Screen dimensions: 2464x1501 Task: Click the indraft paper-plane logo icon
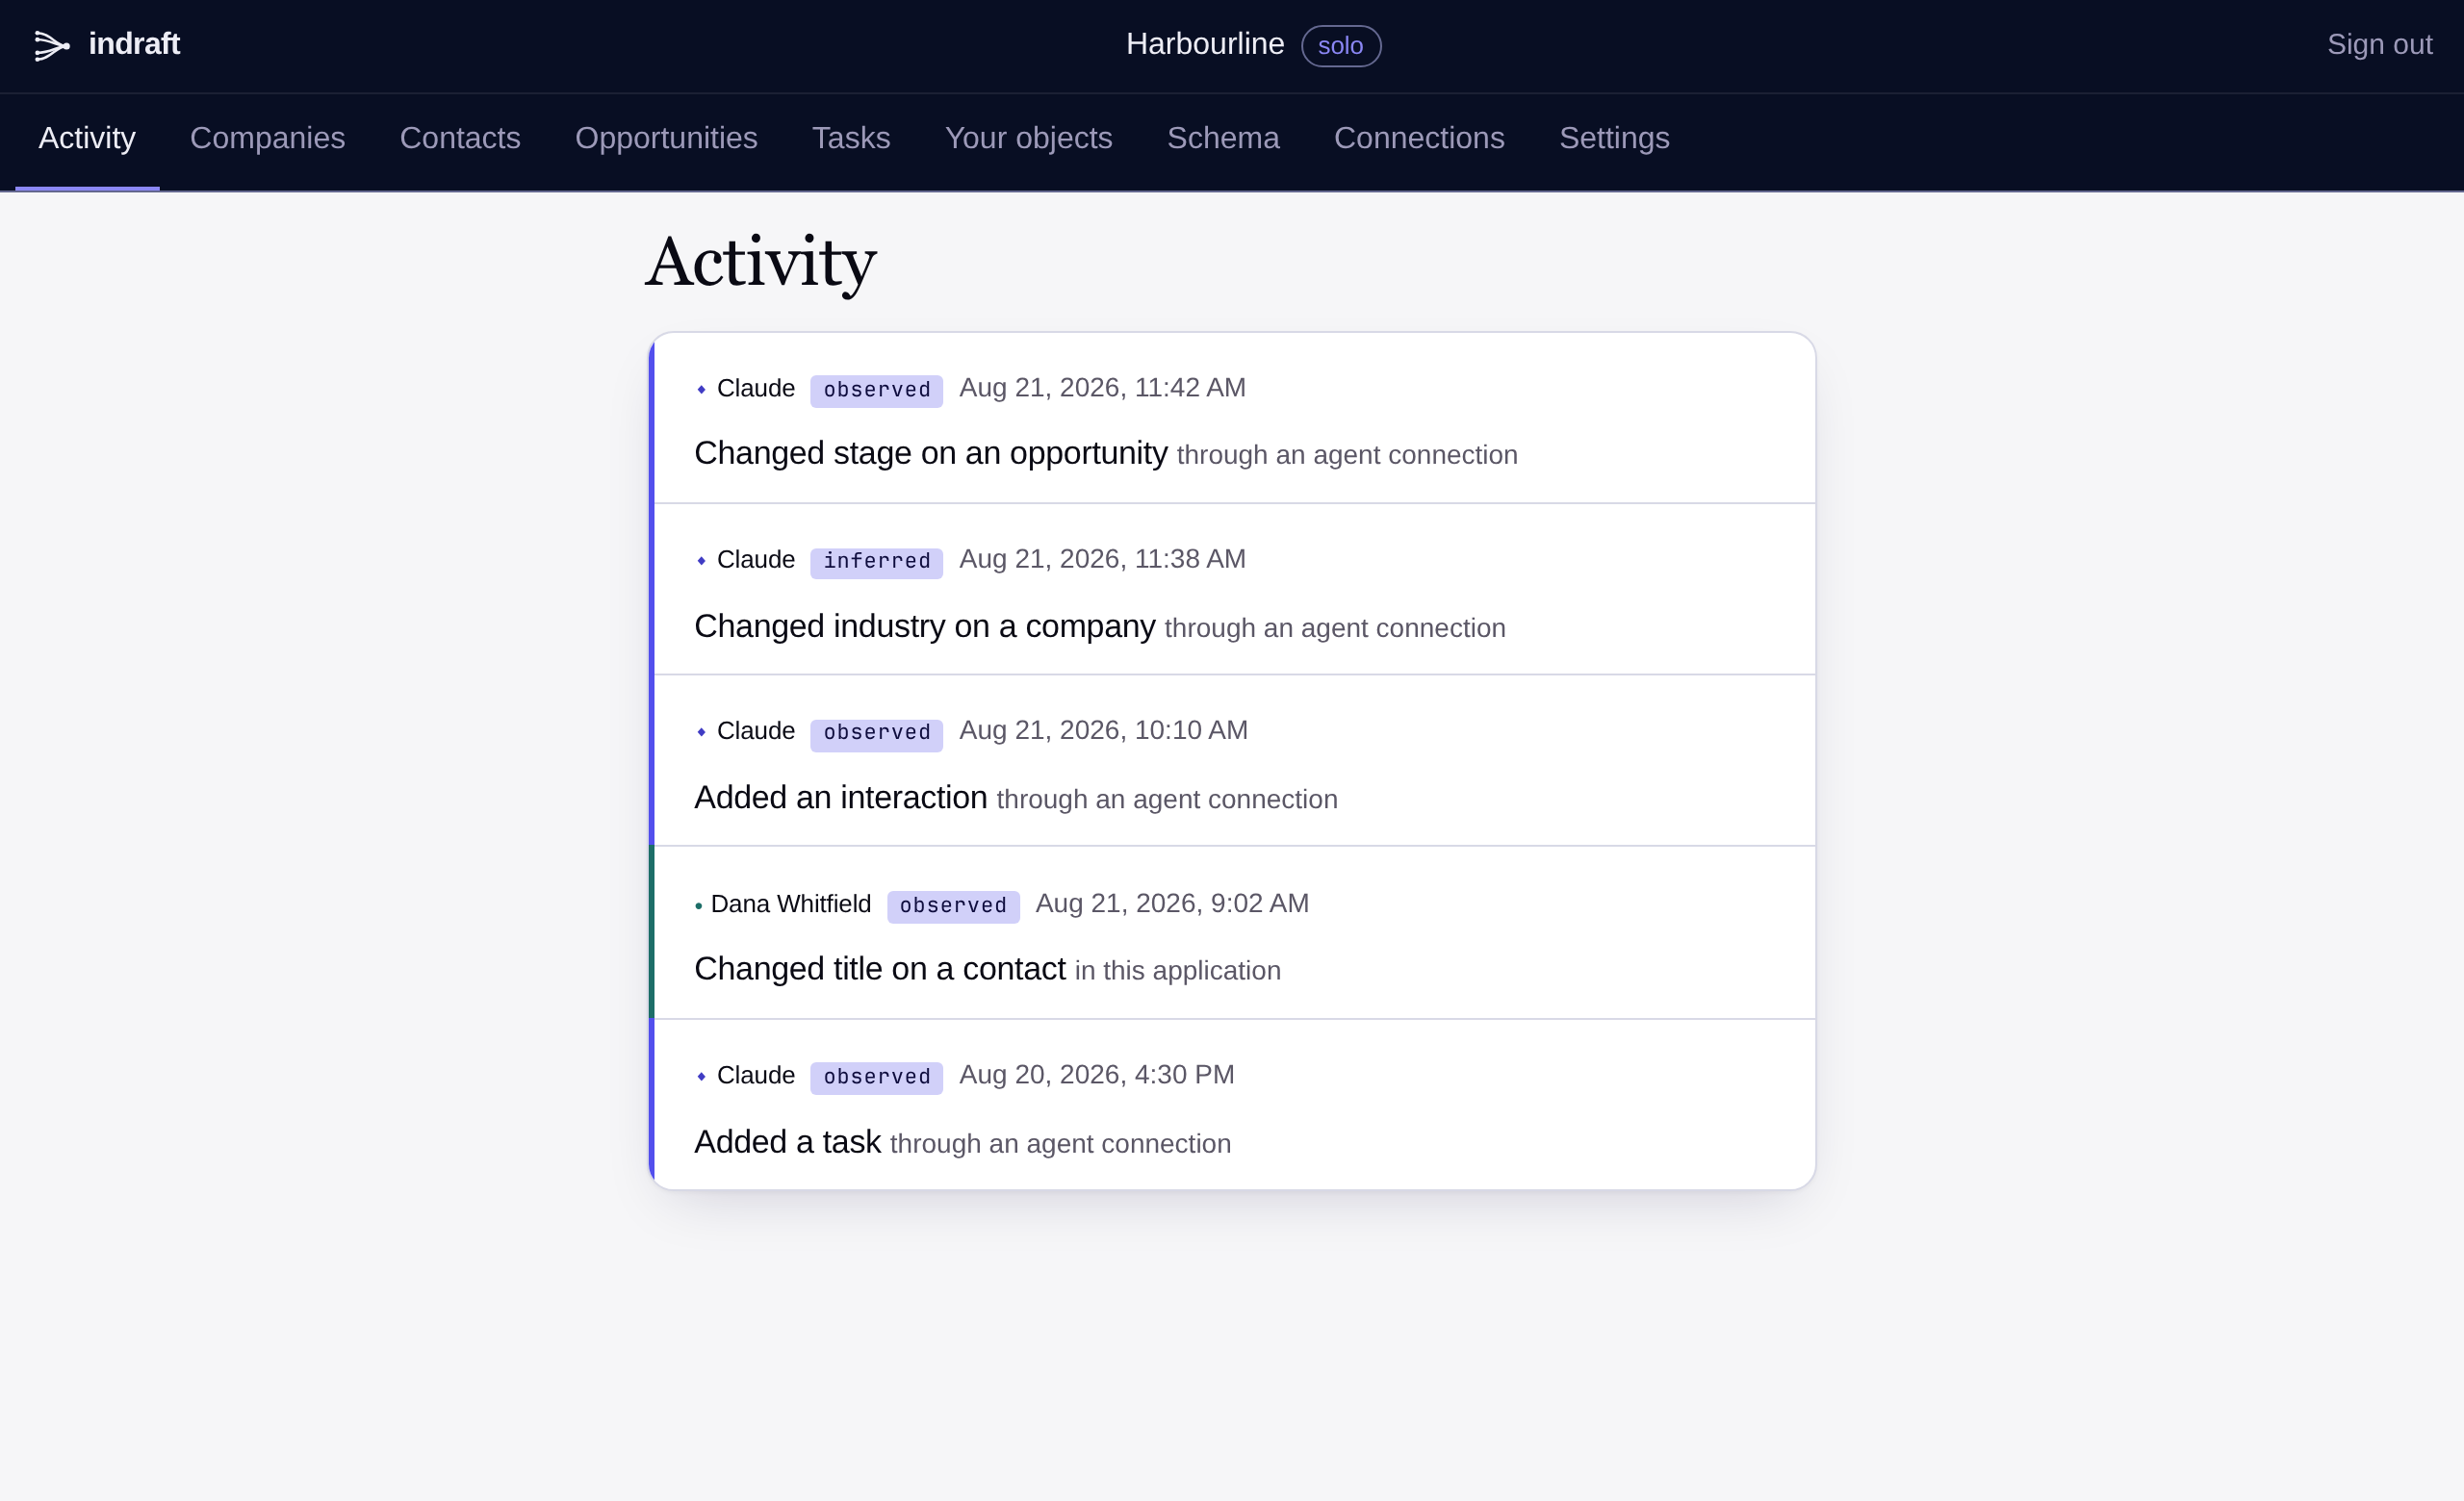point(52,46)
